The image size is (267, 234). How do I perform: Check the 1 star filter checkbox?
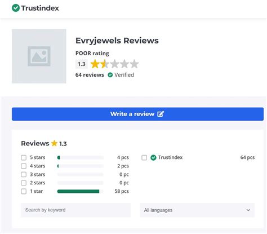tap(24, 191)
